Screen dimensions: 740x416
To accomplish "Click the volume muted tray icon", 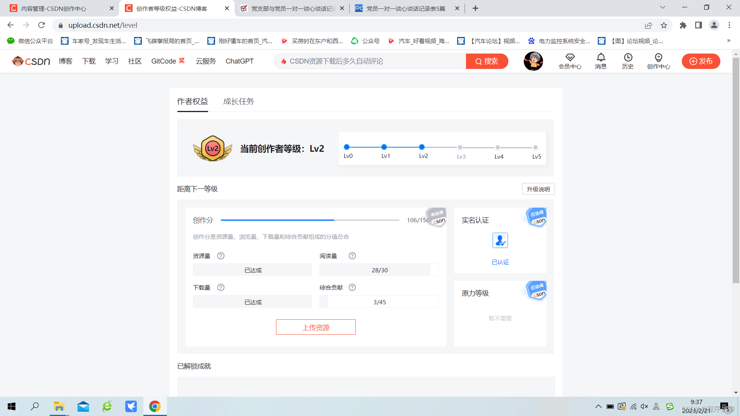I will [644, 406].
